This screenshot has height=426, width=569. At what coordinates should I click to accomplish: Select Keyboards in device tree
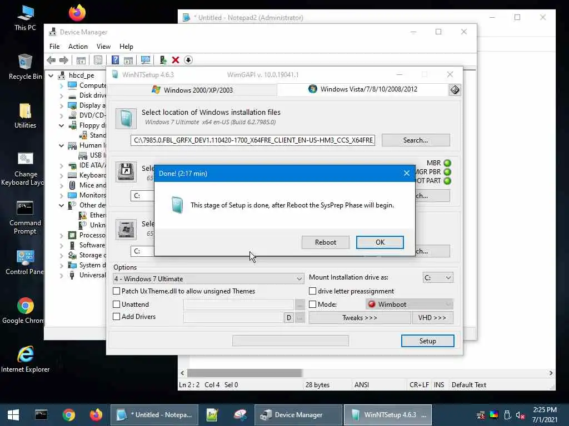[92, 175]
